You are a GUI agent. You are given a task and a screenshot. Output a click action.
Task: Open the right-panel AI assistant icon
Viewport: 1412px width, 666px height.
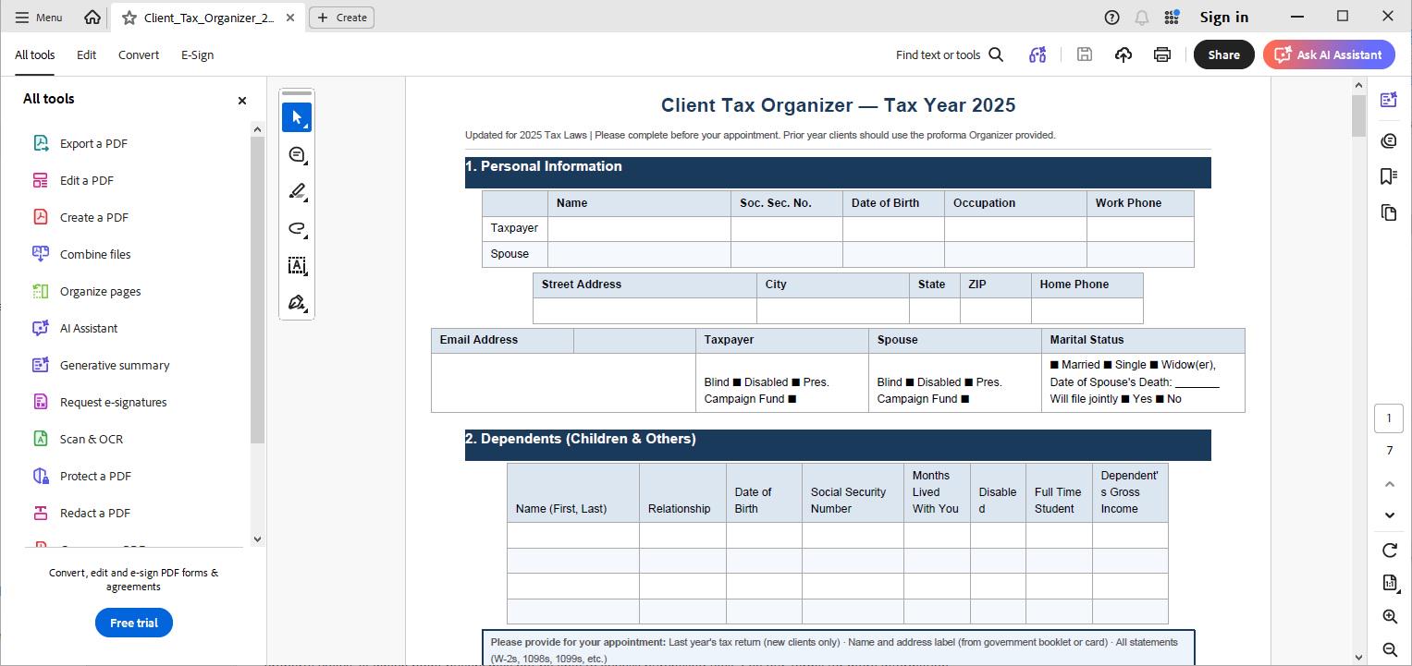(1388, 100)
